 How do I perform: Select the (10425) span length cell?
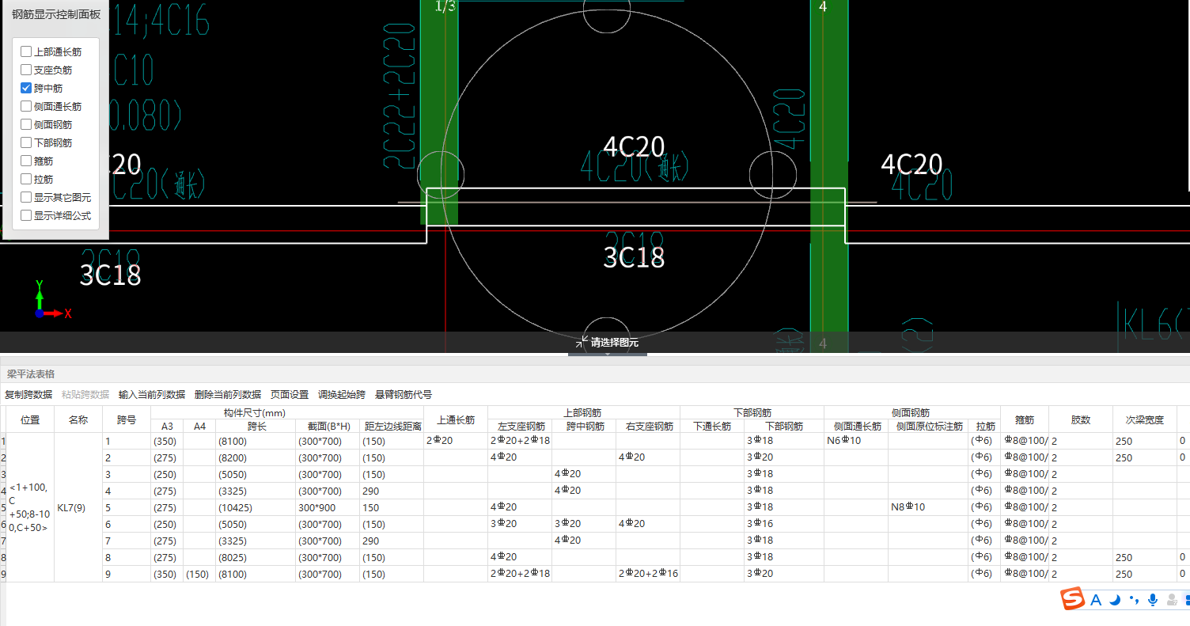click(256, 507)
